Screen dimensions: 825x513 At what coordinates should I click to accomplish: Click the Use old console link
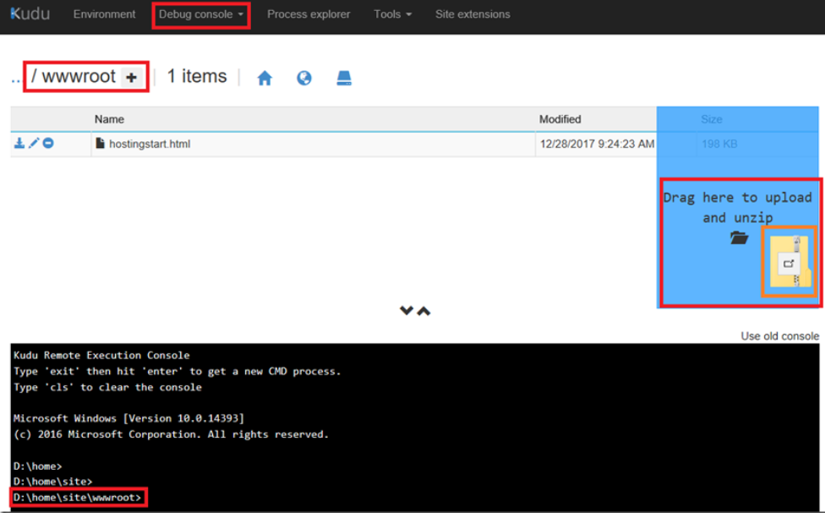779,336
